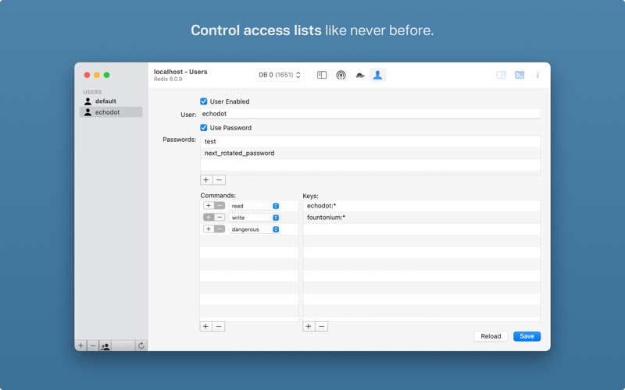
Task: Select the default user in sidebar
Action: [x=111, y=101]
